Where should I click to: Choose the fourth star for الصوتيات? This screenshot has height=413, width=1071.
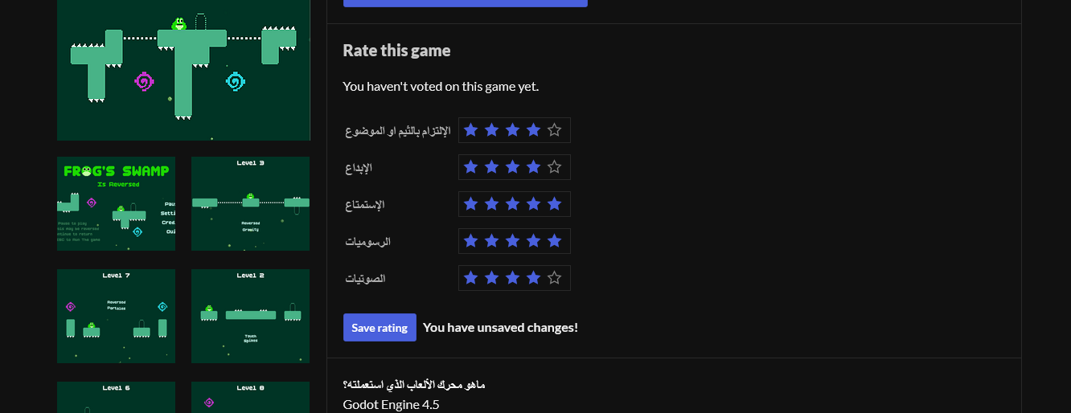[x=533, y=278]
